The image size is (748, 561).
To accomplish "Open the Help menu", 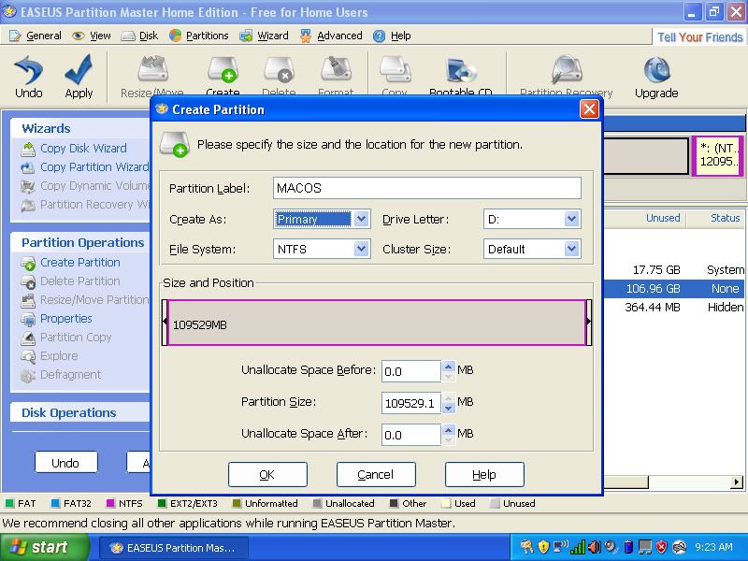I will 392,36.
